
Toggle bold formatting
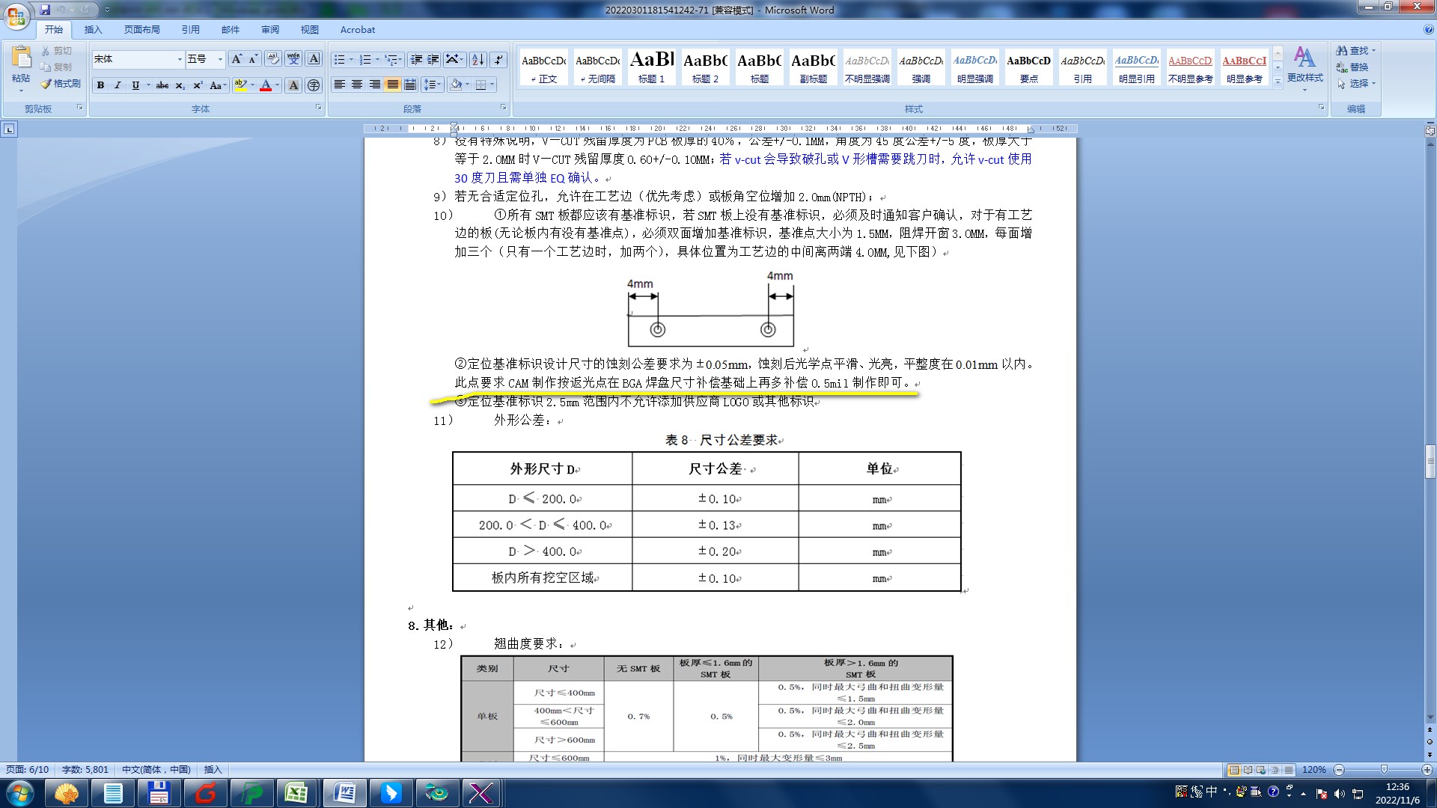point(100,85)
